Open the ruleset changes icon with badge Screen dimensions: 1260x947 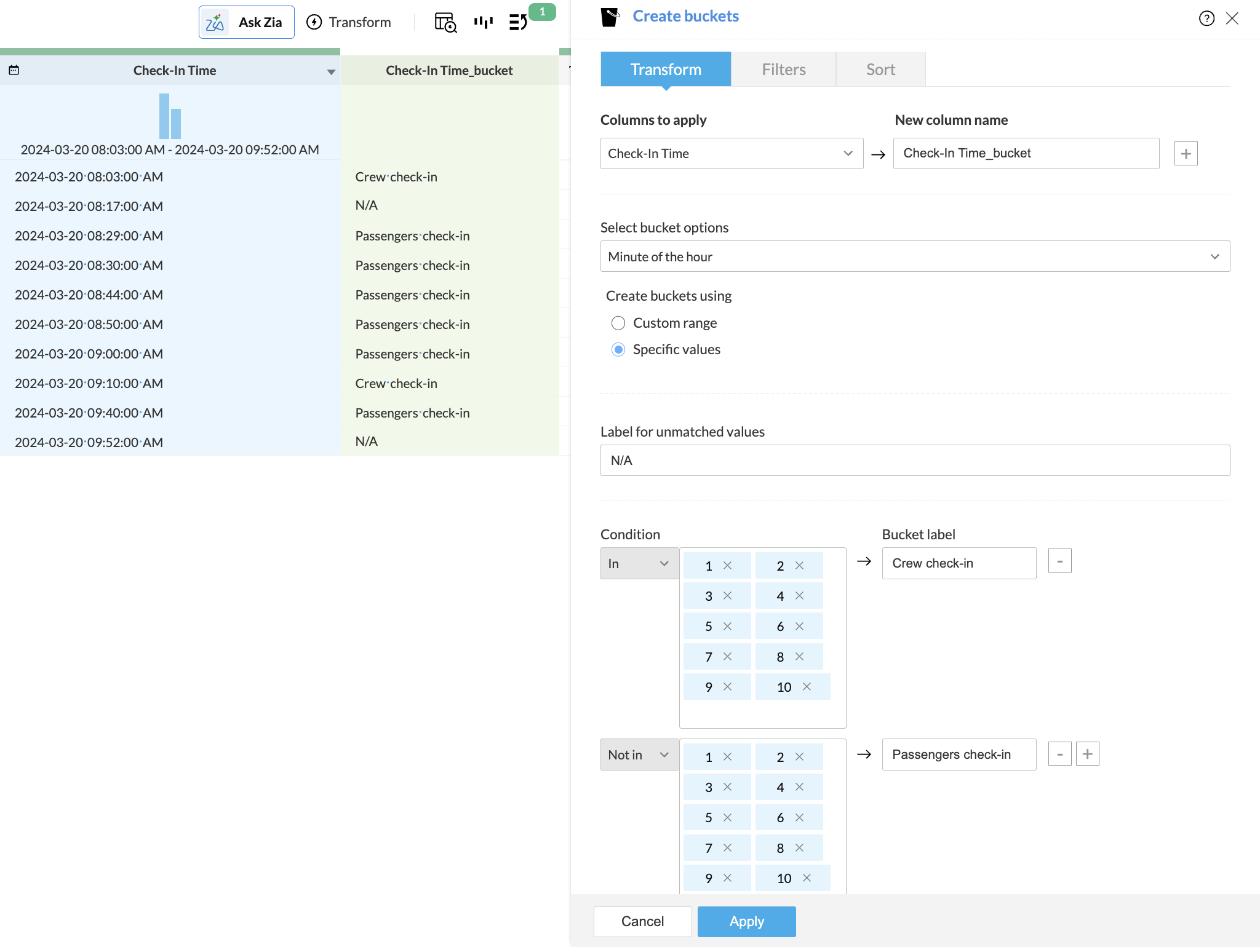[519, 23]
